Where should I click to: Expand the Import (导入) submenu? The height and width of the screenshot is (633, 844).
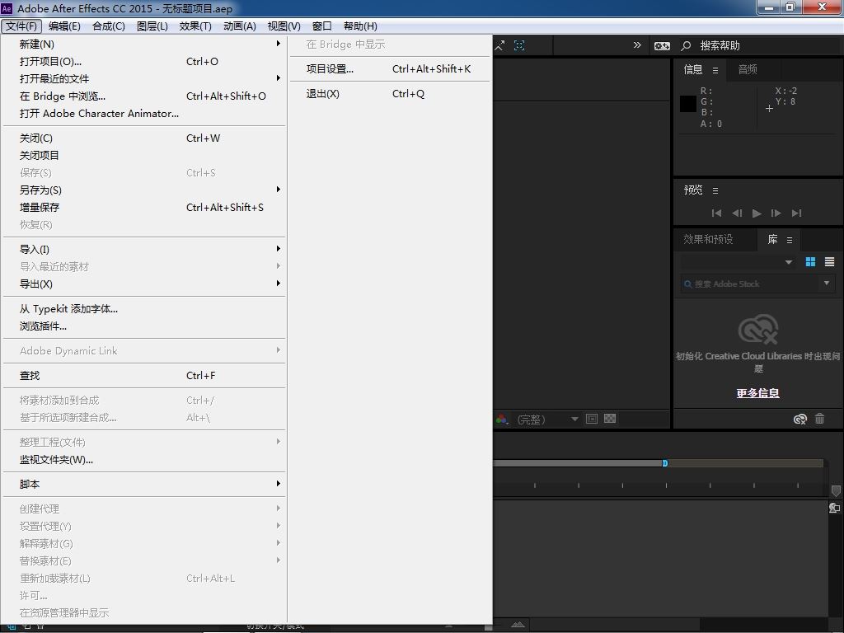(x=144, y=249)
